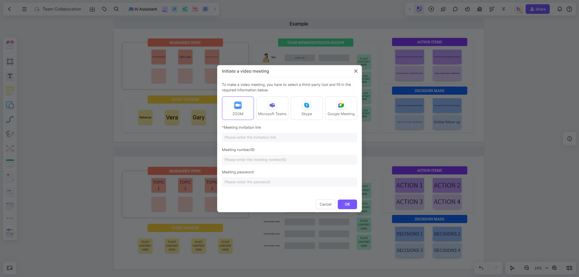Cancel the video meeting dialog
The height and width of the screenshot is (277, 579).
click(325, 204)
